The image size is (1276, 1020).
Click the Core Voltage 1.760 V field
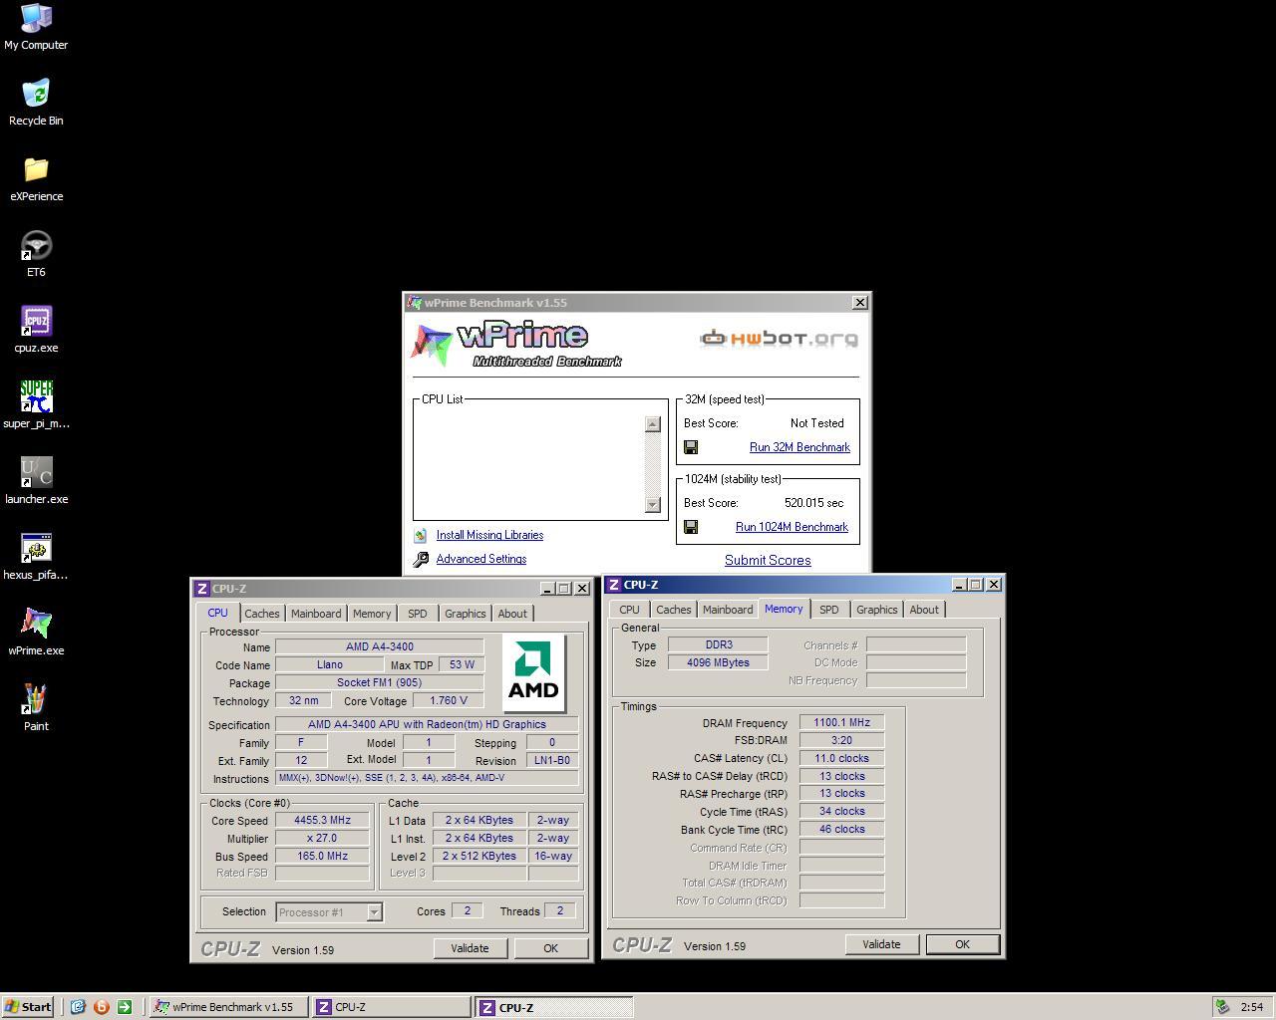pyautogui.click(x=448, y=701)
